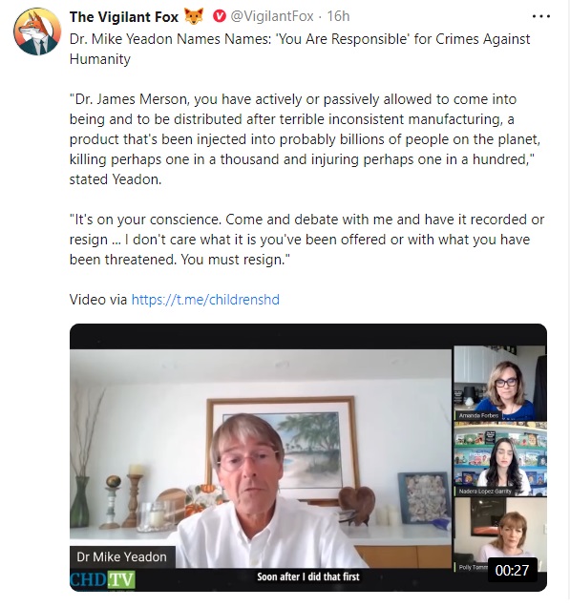
Task: Open the three-dot more options menu
Action: [541, 16]
